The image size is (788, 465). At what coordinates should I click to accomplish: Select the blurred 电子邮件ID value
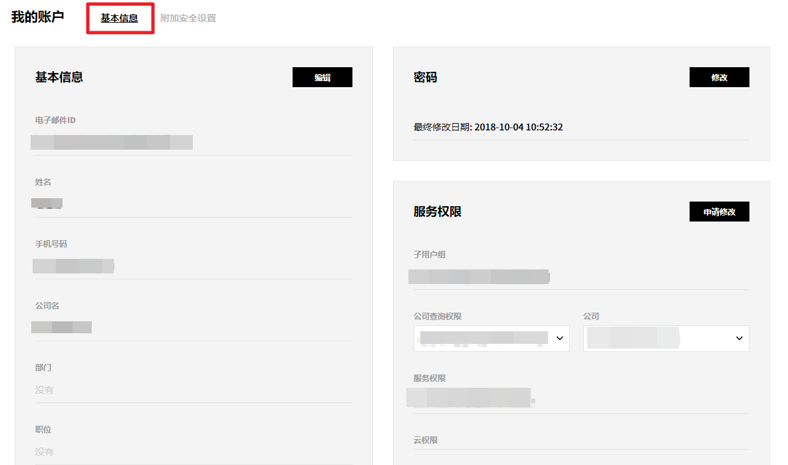pos(112,142)
